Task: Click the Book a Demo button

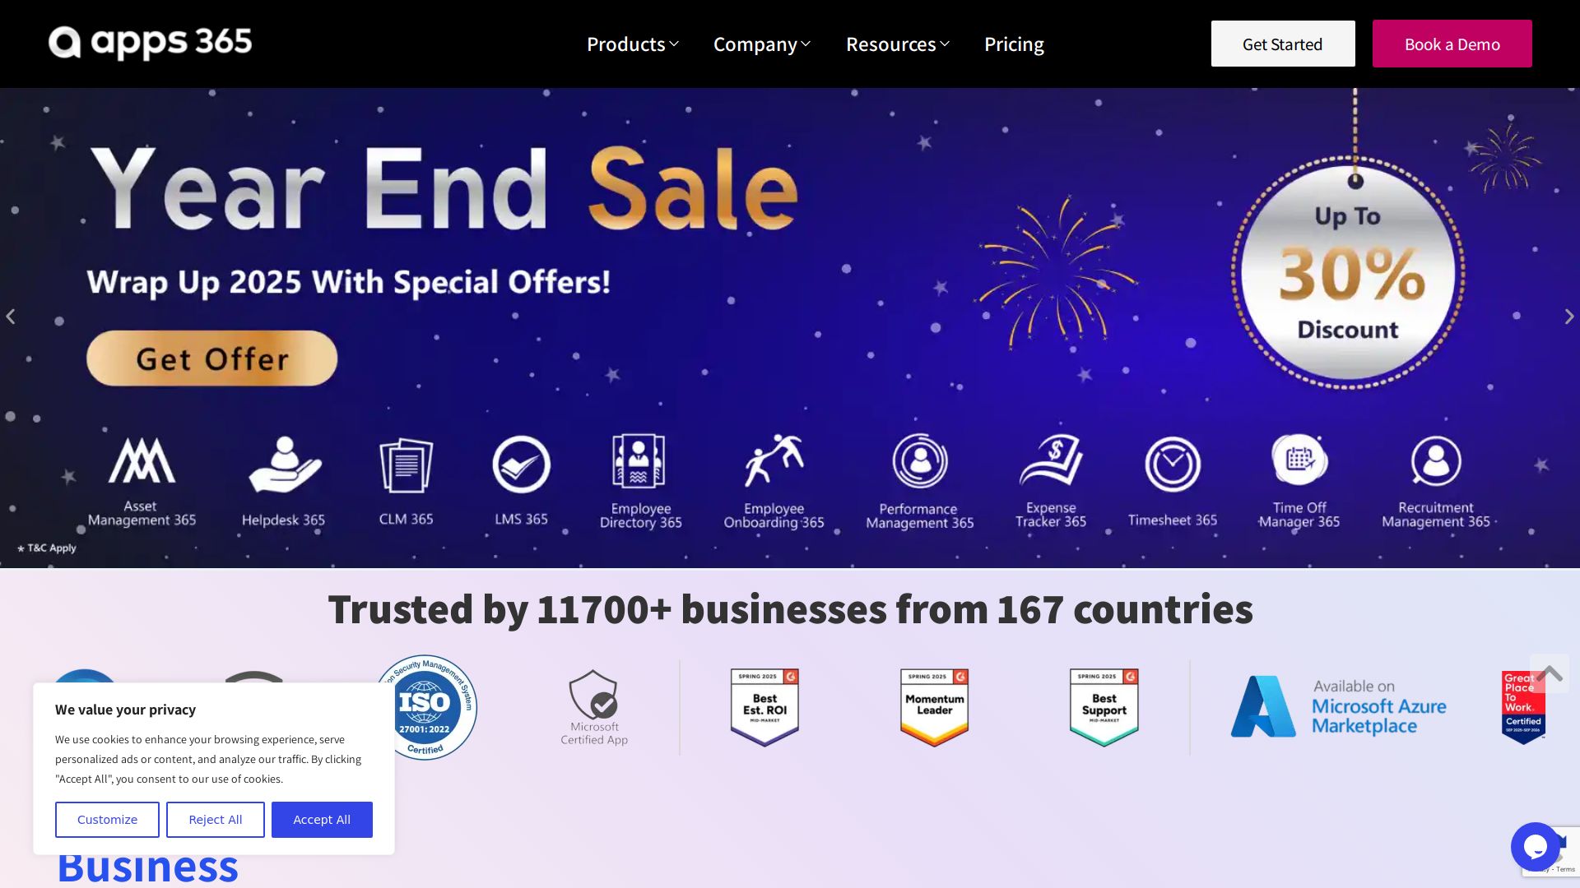Action: [x=1452, y=44]
